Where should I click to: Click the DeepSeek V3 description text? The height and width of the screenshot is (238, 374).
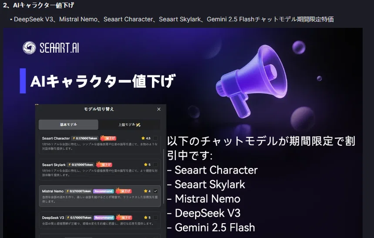[98, 224]
